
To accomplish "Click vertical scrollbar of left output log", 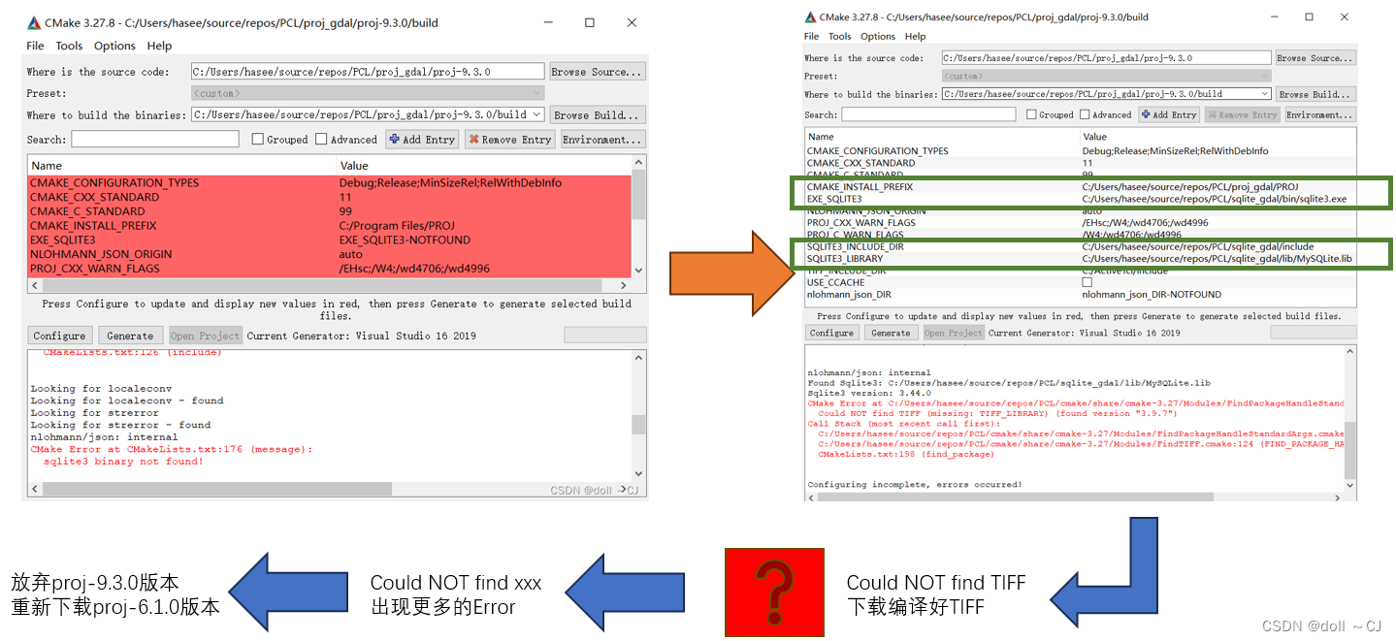I will (x=638, y=426).
